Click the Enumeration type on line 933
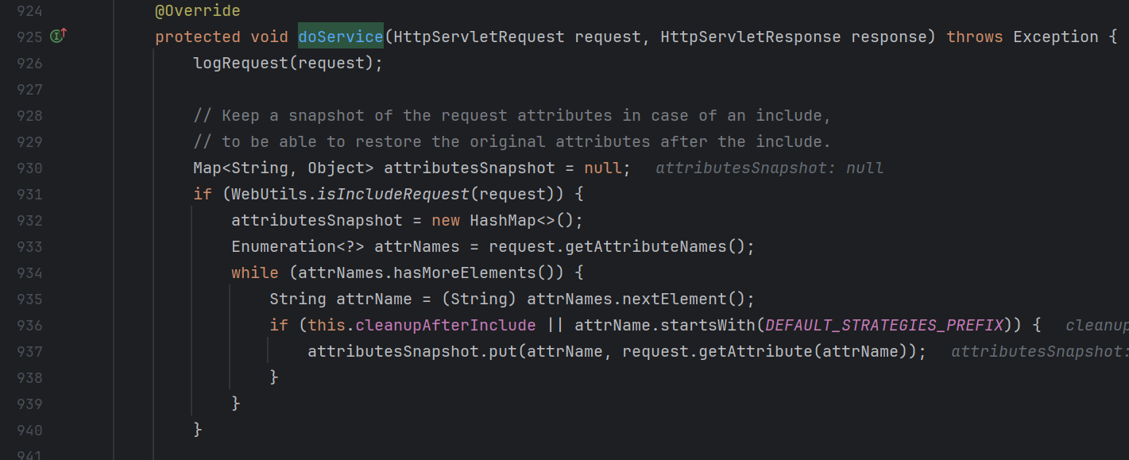 pos(278,246)
